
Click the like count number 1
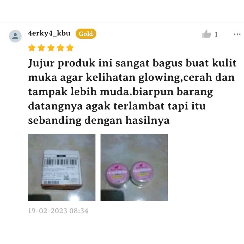tap(216, 35)
